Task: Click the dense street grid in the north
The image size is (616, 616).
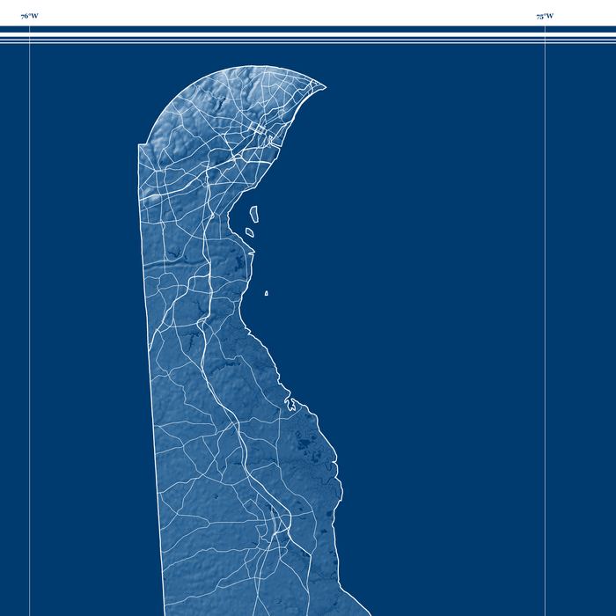Action: 260,131
